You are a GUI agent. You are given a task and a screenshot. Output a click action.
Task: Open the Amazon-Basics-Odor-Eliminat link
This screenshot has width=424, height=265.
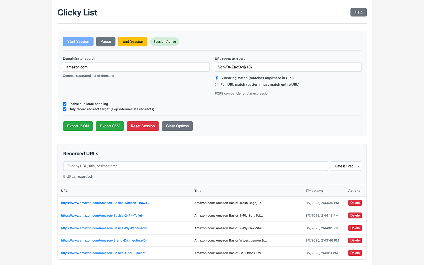(105, 253)
